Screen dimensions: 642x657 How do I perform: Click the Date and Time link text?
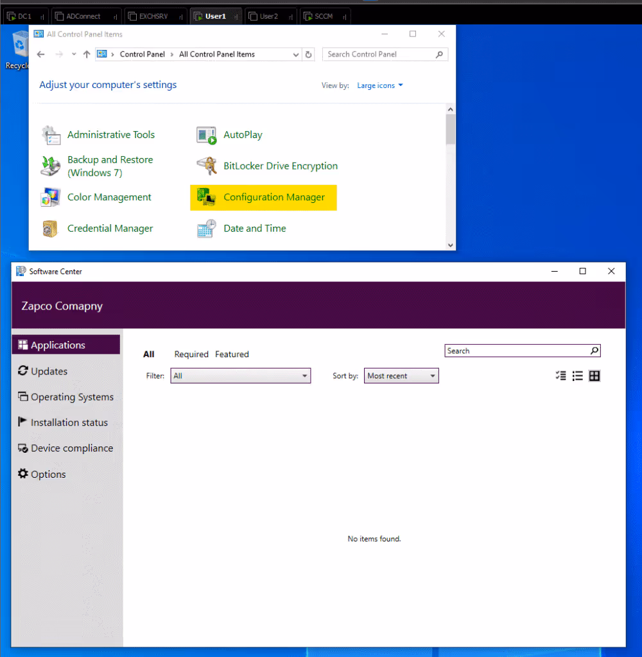coord(255,229)
